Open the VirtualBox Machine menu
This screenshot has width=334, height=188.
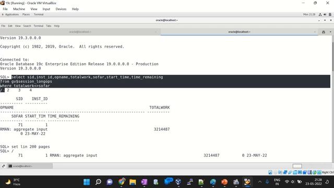point(19,9)
